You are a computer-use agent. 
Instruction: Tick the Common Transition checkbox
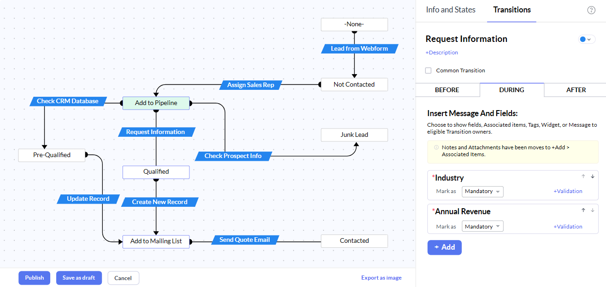428,70
